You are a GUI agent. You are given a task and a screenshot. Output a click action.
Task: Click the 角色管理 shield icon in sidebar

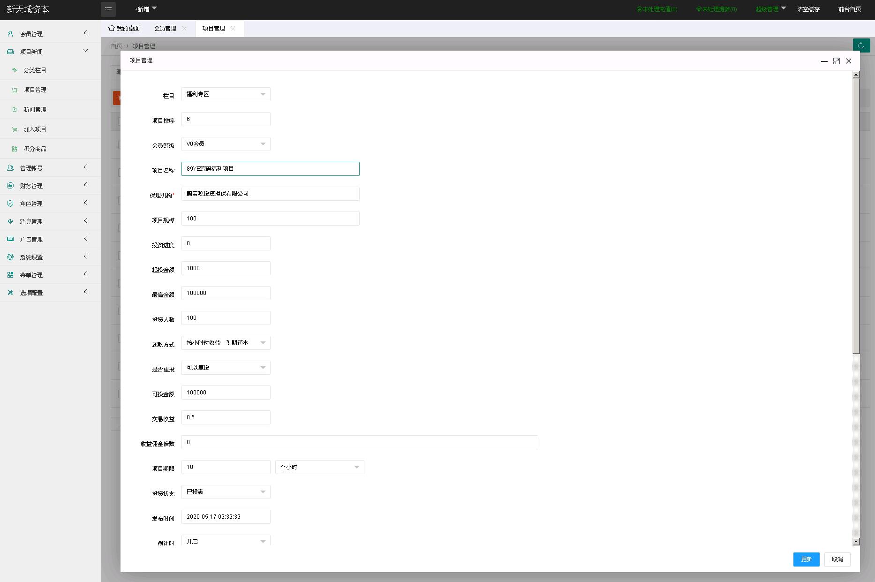(x=10, y=204)
